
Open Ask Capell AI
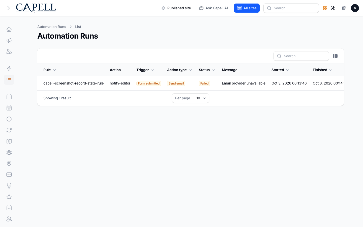(x=214, y=8)
